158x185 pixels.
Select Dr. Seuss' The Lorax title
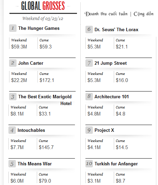tap(116, 29)
